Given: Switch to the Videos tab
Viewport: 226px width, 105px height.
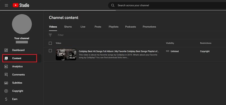Looking at the screenshot, I should (x=53, y=27).
